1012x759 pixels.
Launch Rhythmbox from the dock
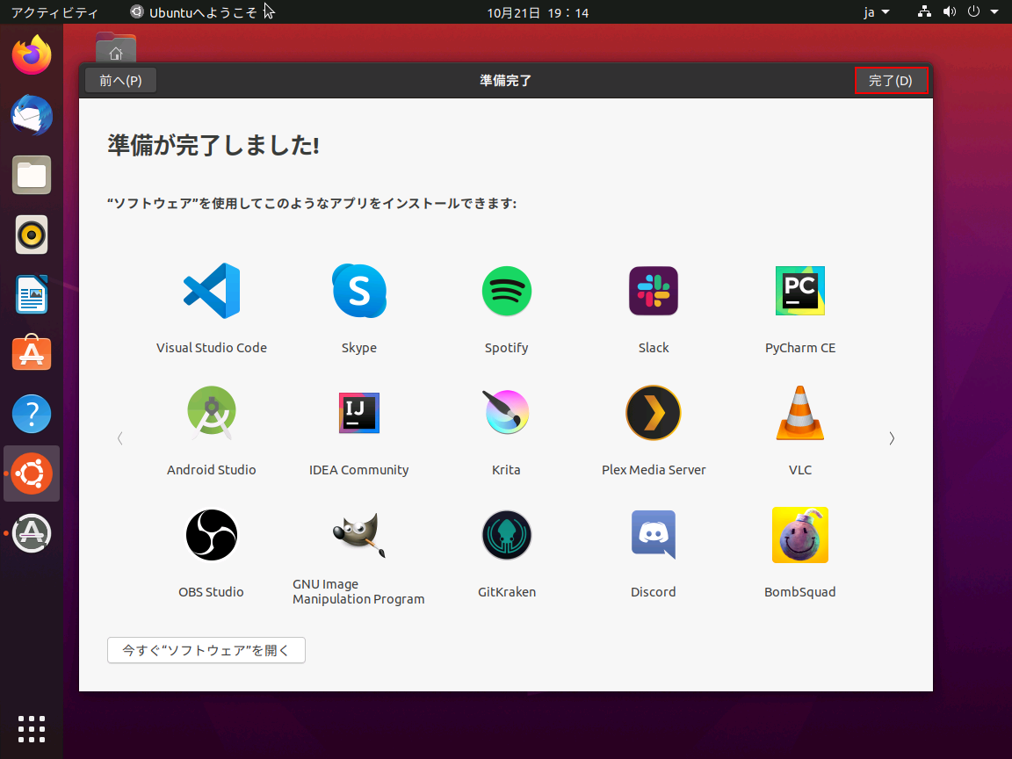coord(32,235)
